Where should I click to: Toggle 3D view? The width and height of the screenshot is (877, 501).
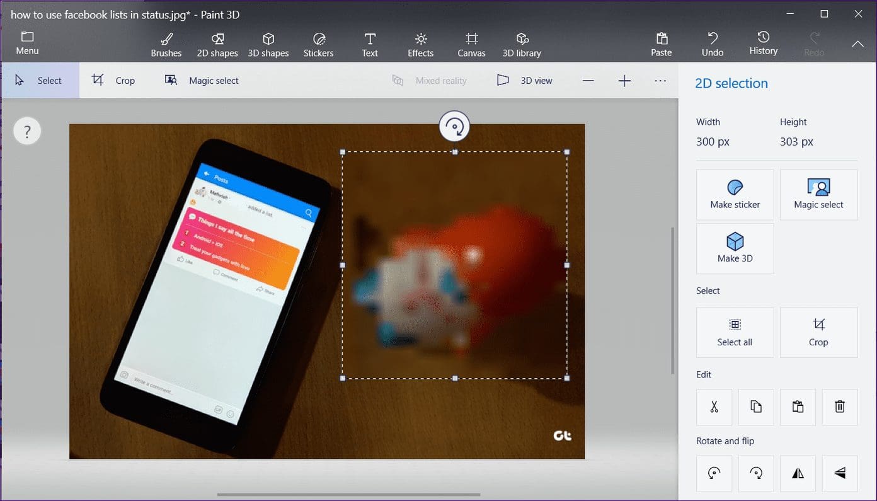click(x=525, y=81)
